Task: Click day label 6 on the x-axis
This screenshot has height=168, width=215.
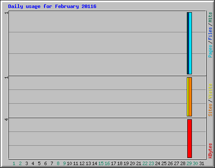Action: (x=45, y=163)
